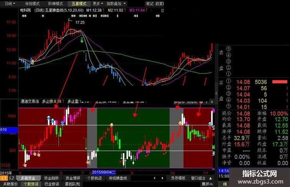Select the L1 data level toggle

(4, 178)
